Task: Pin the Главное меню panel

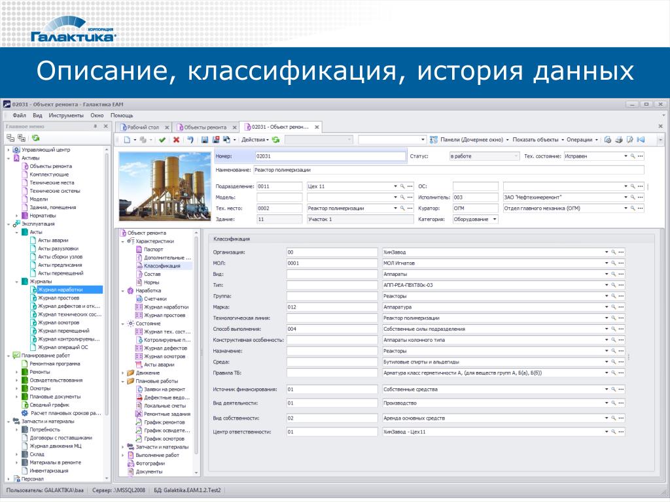Action: click(96, 126)
